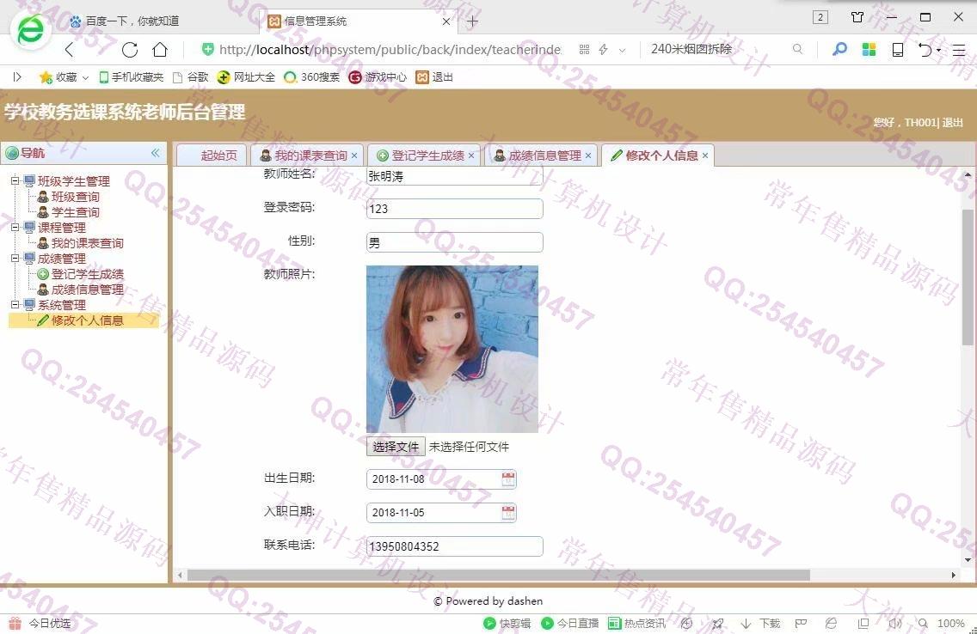This screenshot has width=977, height=634.
Task: Click the URL address bar
Action: click(390, 49)
